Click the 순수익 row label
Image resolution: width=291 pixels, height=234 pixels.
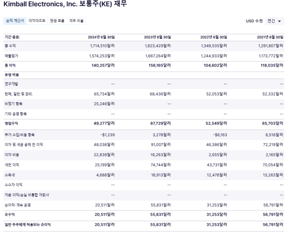10,215
